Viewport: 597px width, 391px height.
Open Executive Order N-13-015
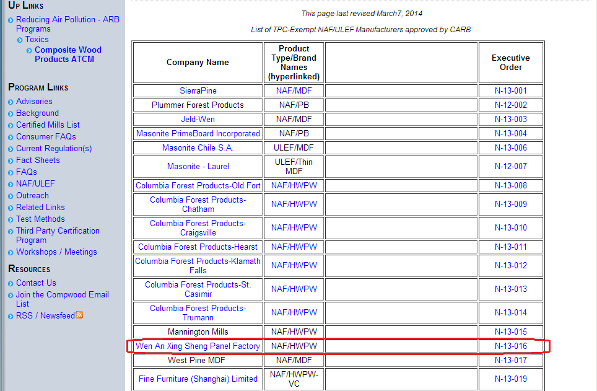click(510, 332)
